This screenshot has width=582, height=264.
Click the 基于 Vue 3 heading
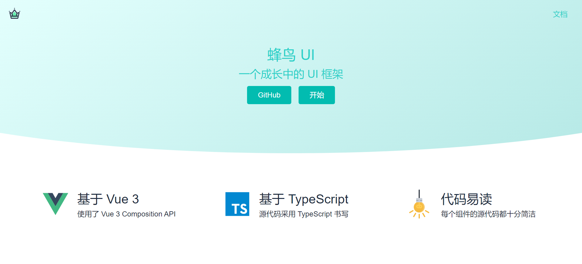tap(108, 199)
